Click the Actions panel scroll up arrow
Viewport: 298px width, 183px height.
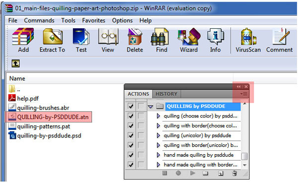[x=244, y=104]
